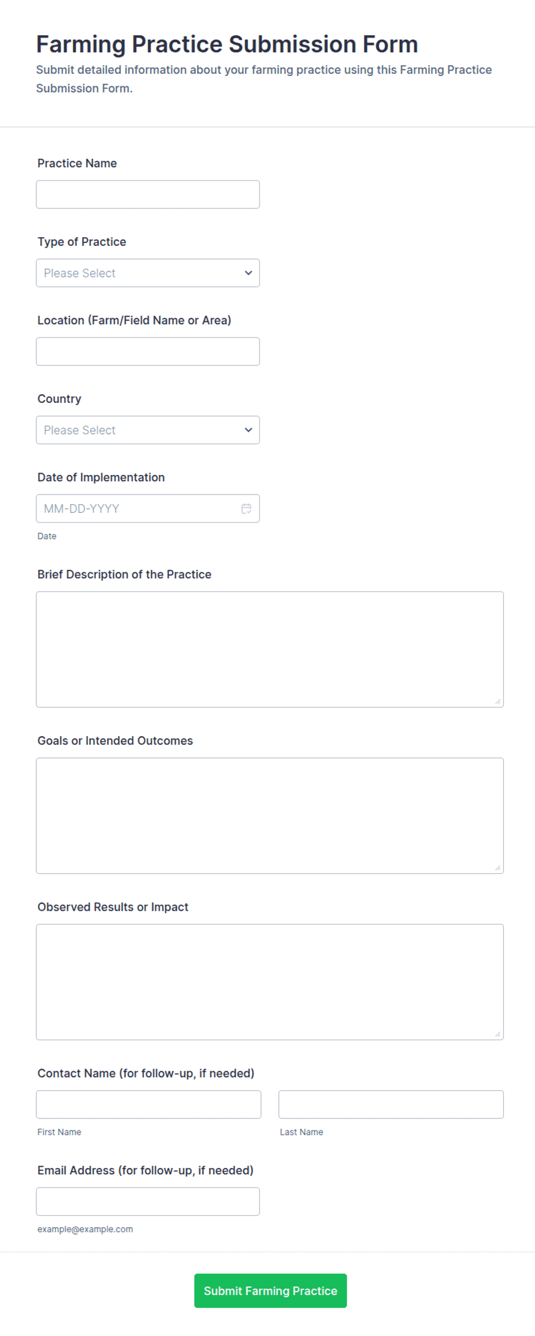Open the Country select list
Viewport: 535px width, 1336px height.
(148, 430)
